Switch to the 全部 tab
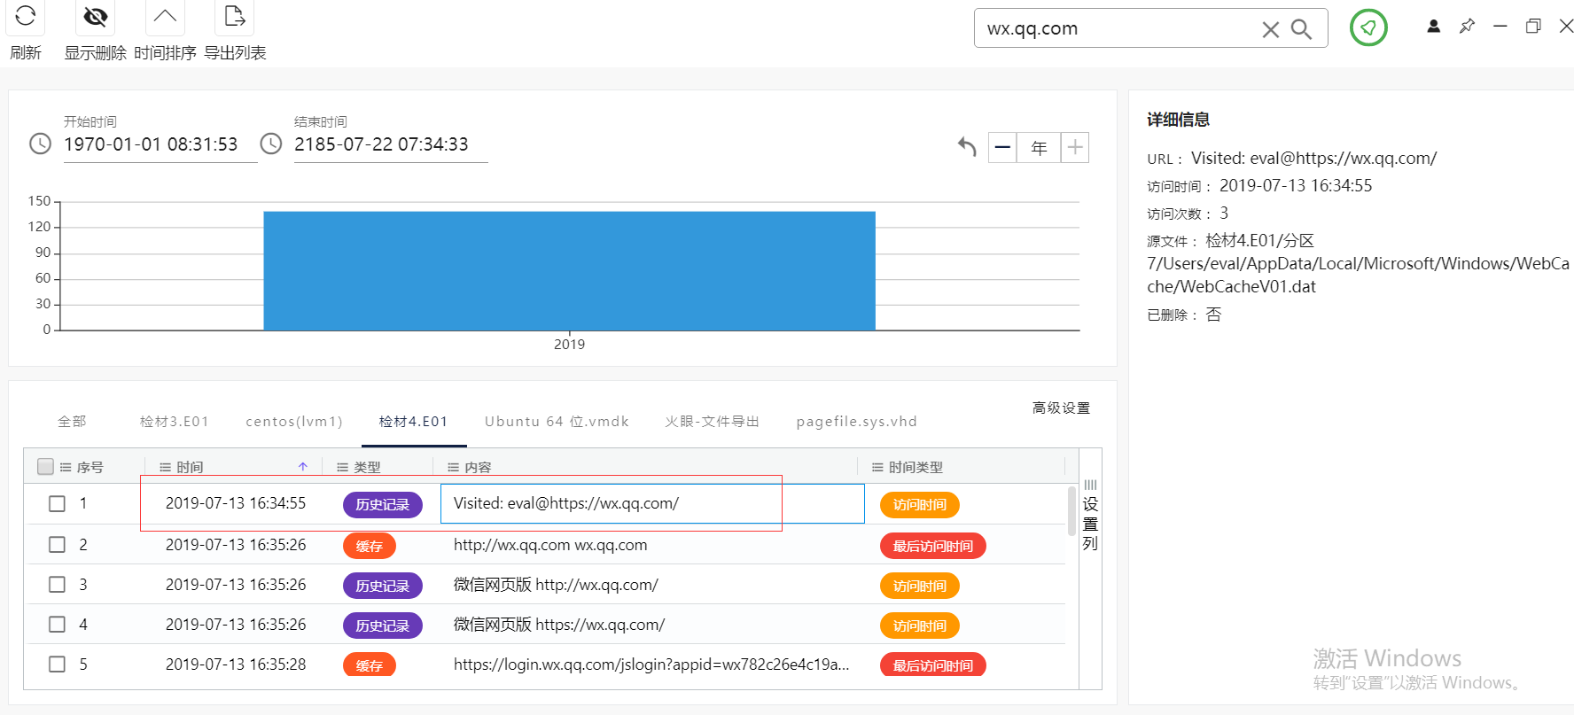The height and width of the screenshot is (715, 1574). pos(72,422)
